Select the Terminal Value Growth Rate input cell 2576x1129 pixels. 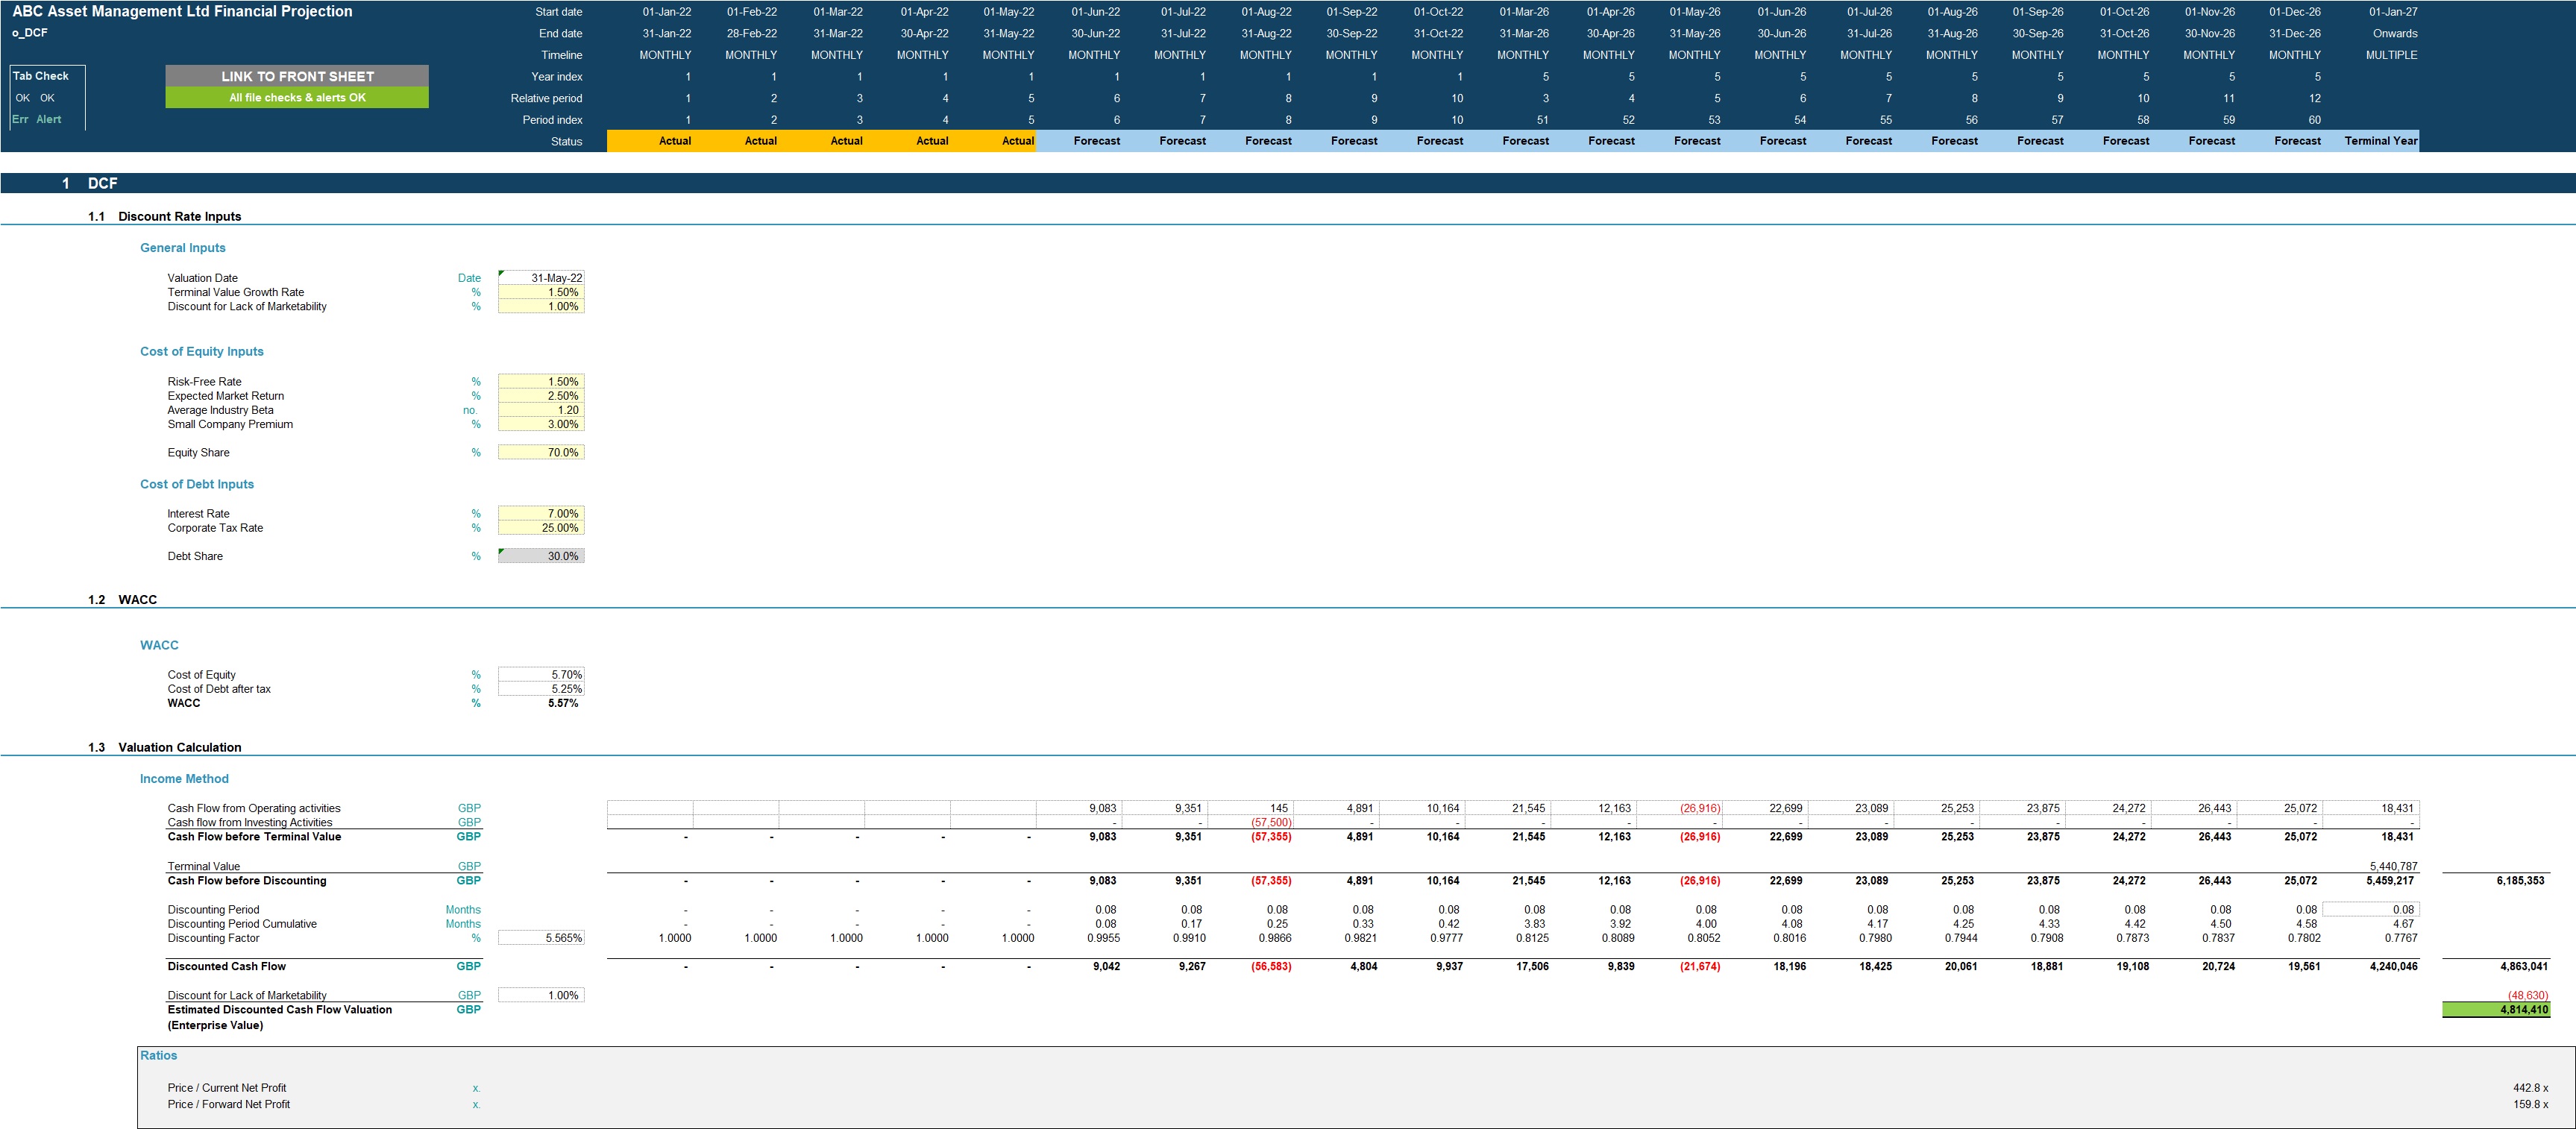pyautogui.click(x=541, y=292)
